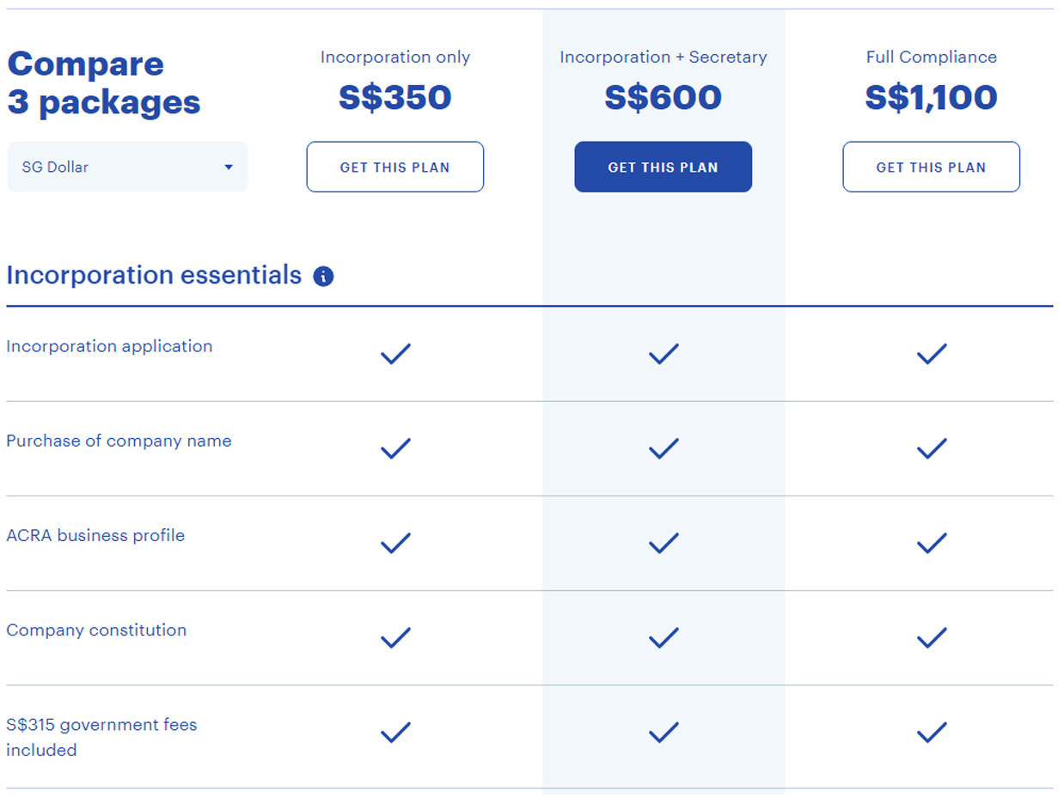Click government fees checkmark under Full Compliance
The image size is (1064, 797).
pos(932,732)
